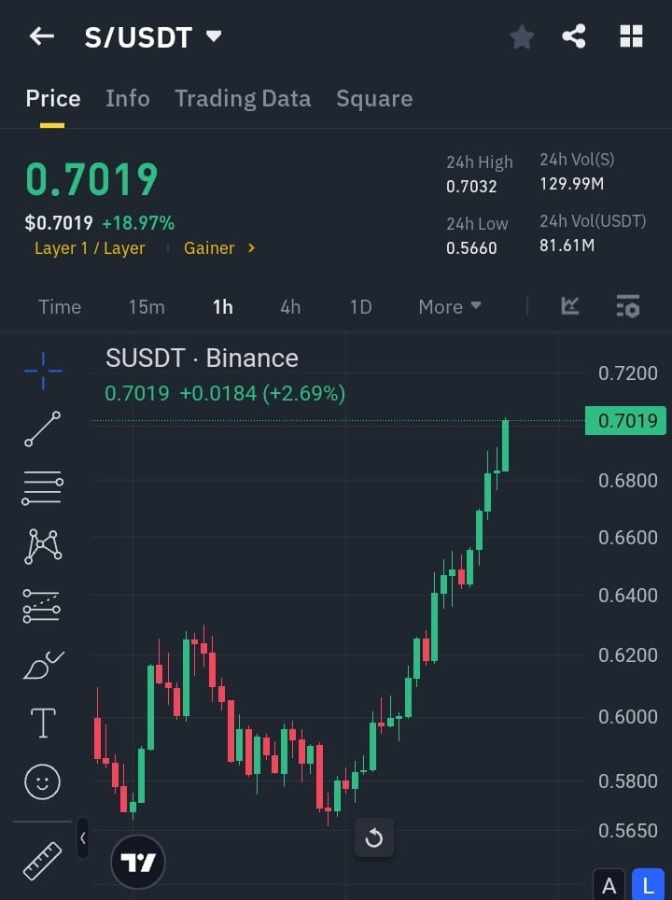The width and height of the screenshot is (672, 900).
Task: Expand the More intervals dropdown
Action: click(x=449, y=306)
